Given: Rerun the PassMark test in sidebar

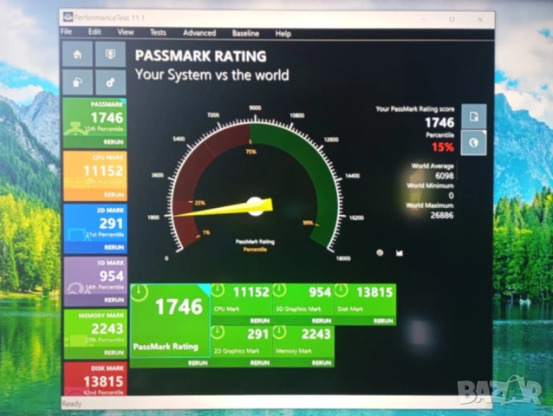Looking at the screenshot, I should coord(114,142).
